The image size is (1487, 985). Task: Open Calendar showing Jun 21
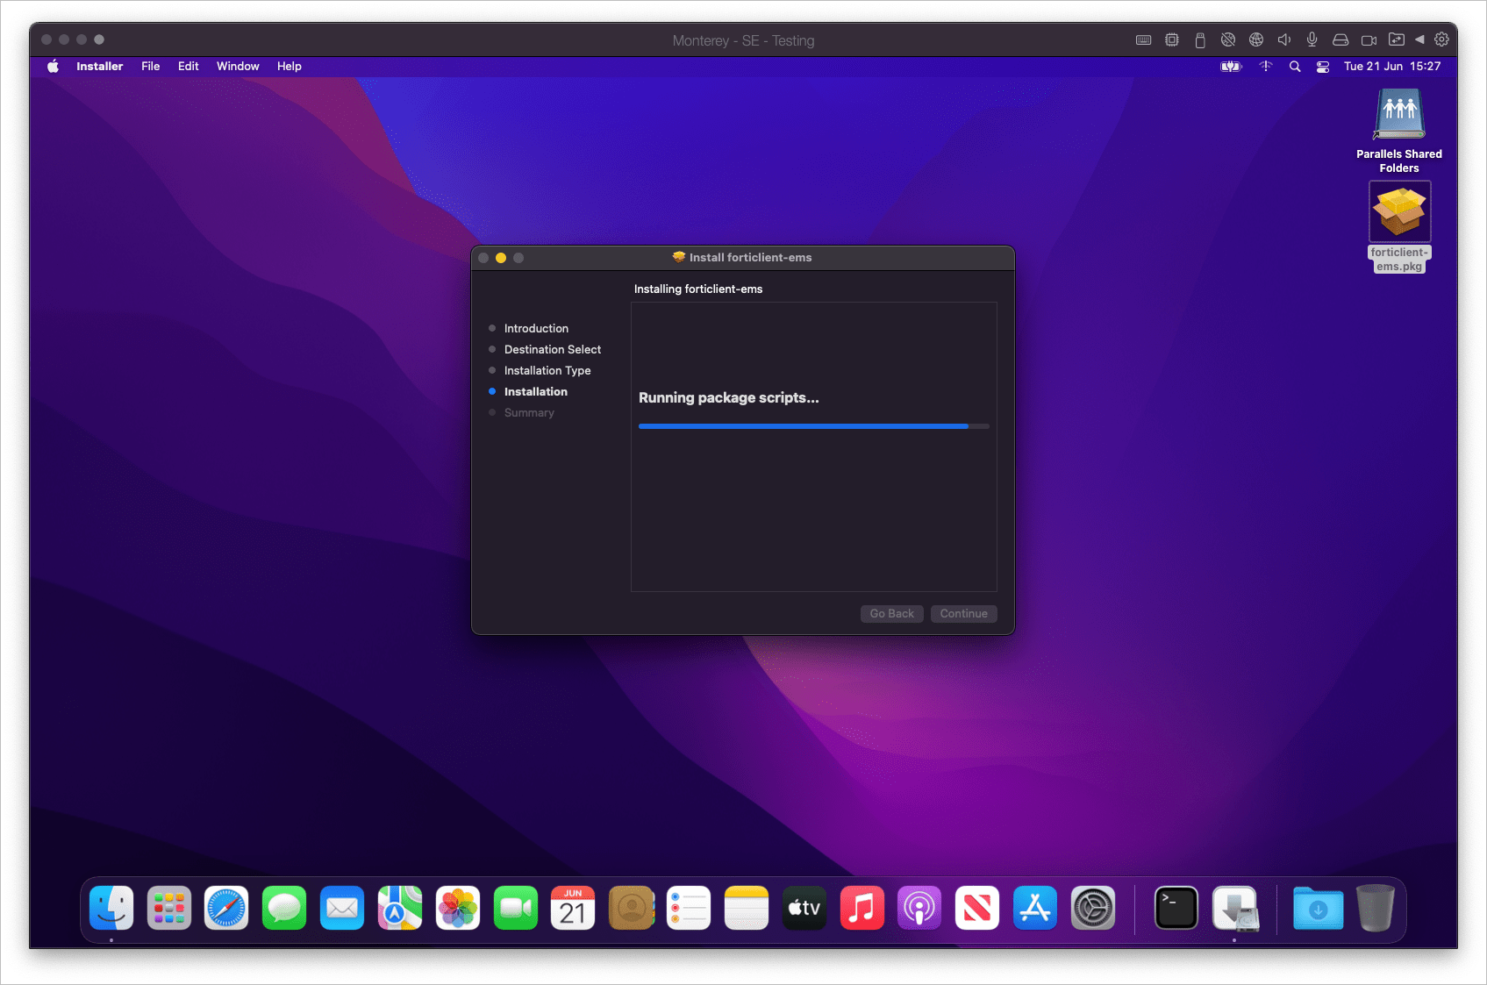(x=573, y=908)
